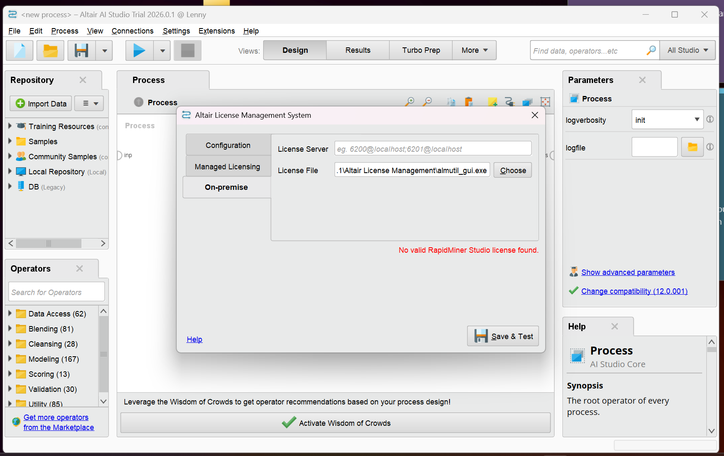Expand the Samples repository folder
This screenshot has height=456, width=724.
point(10,141)
